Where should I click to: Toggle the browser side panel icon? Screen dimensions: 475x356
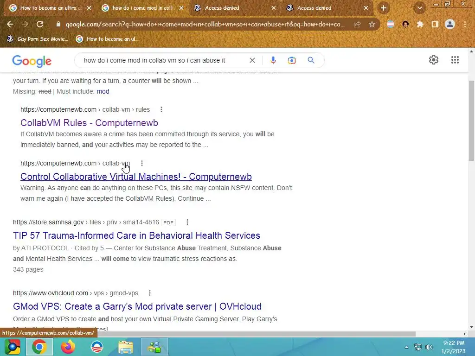[x=435, y=24]
